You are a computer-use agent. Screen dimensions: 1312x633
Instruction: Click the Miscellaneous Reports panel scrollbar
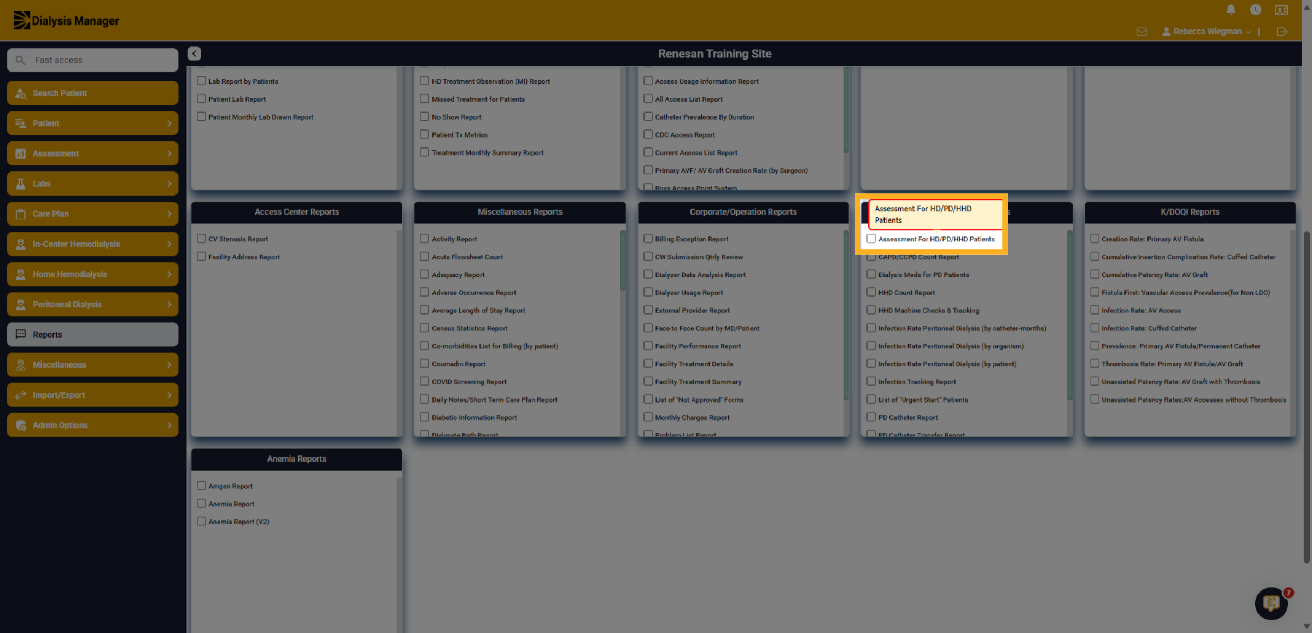(x=623, y=259)
